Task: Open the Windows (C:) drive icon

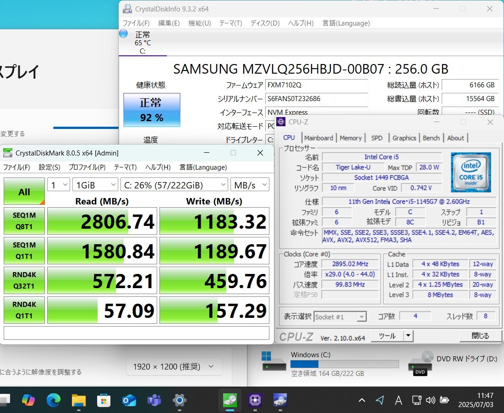Action: (x=274, y=361)
